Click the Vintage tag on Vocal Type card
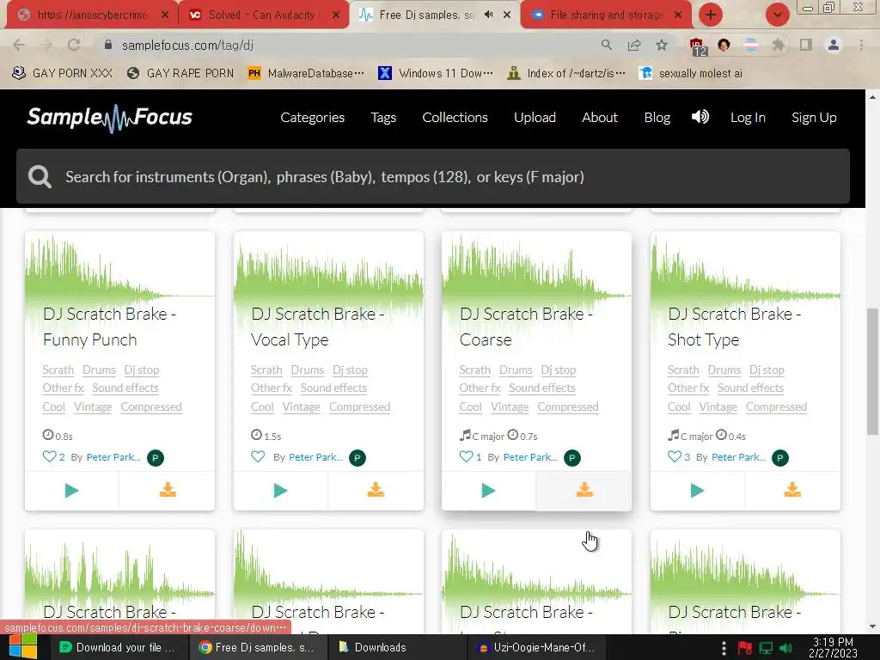The image size is (880, 660). pos(302,406)
